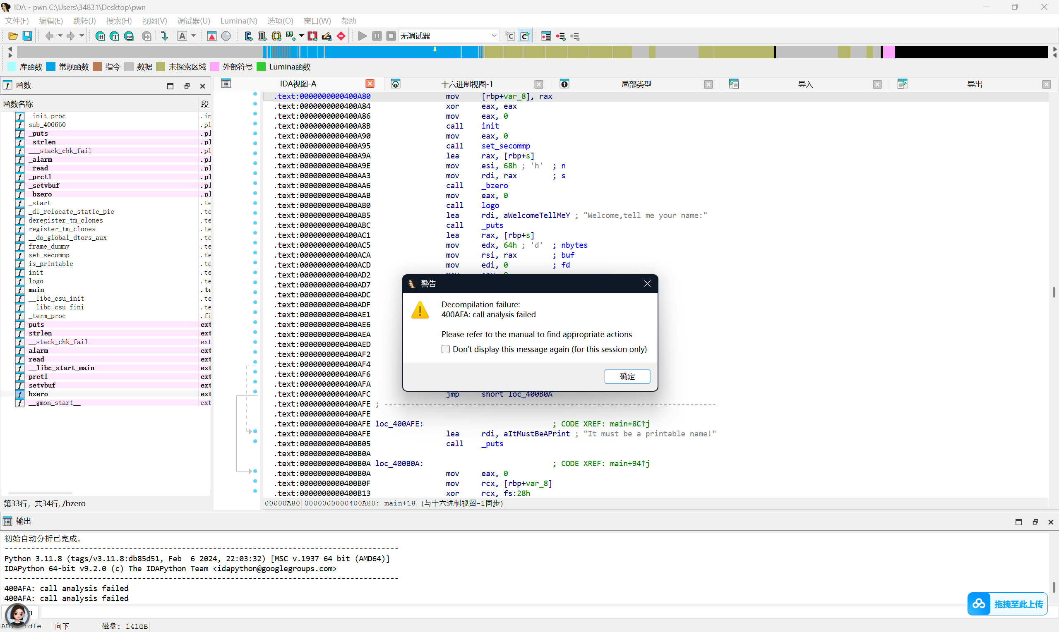This screenshot has width=1059, height=632.
Task: Click the 库函数 cyan legend swatch
Action: [12, 67]
